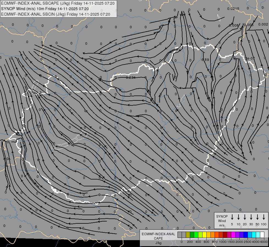Viewport: 269px width, 247px height.
Task: Click the SBCAPE title line
Action: pos(58,3)
